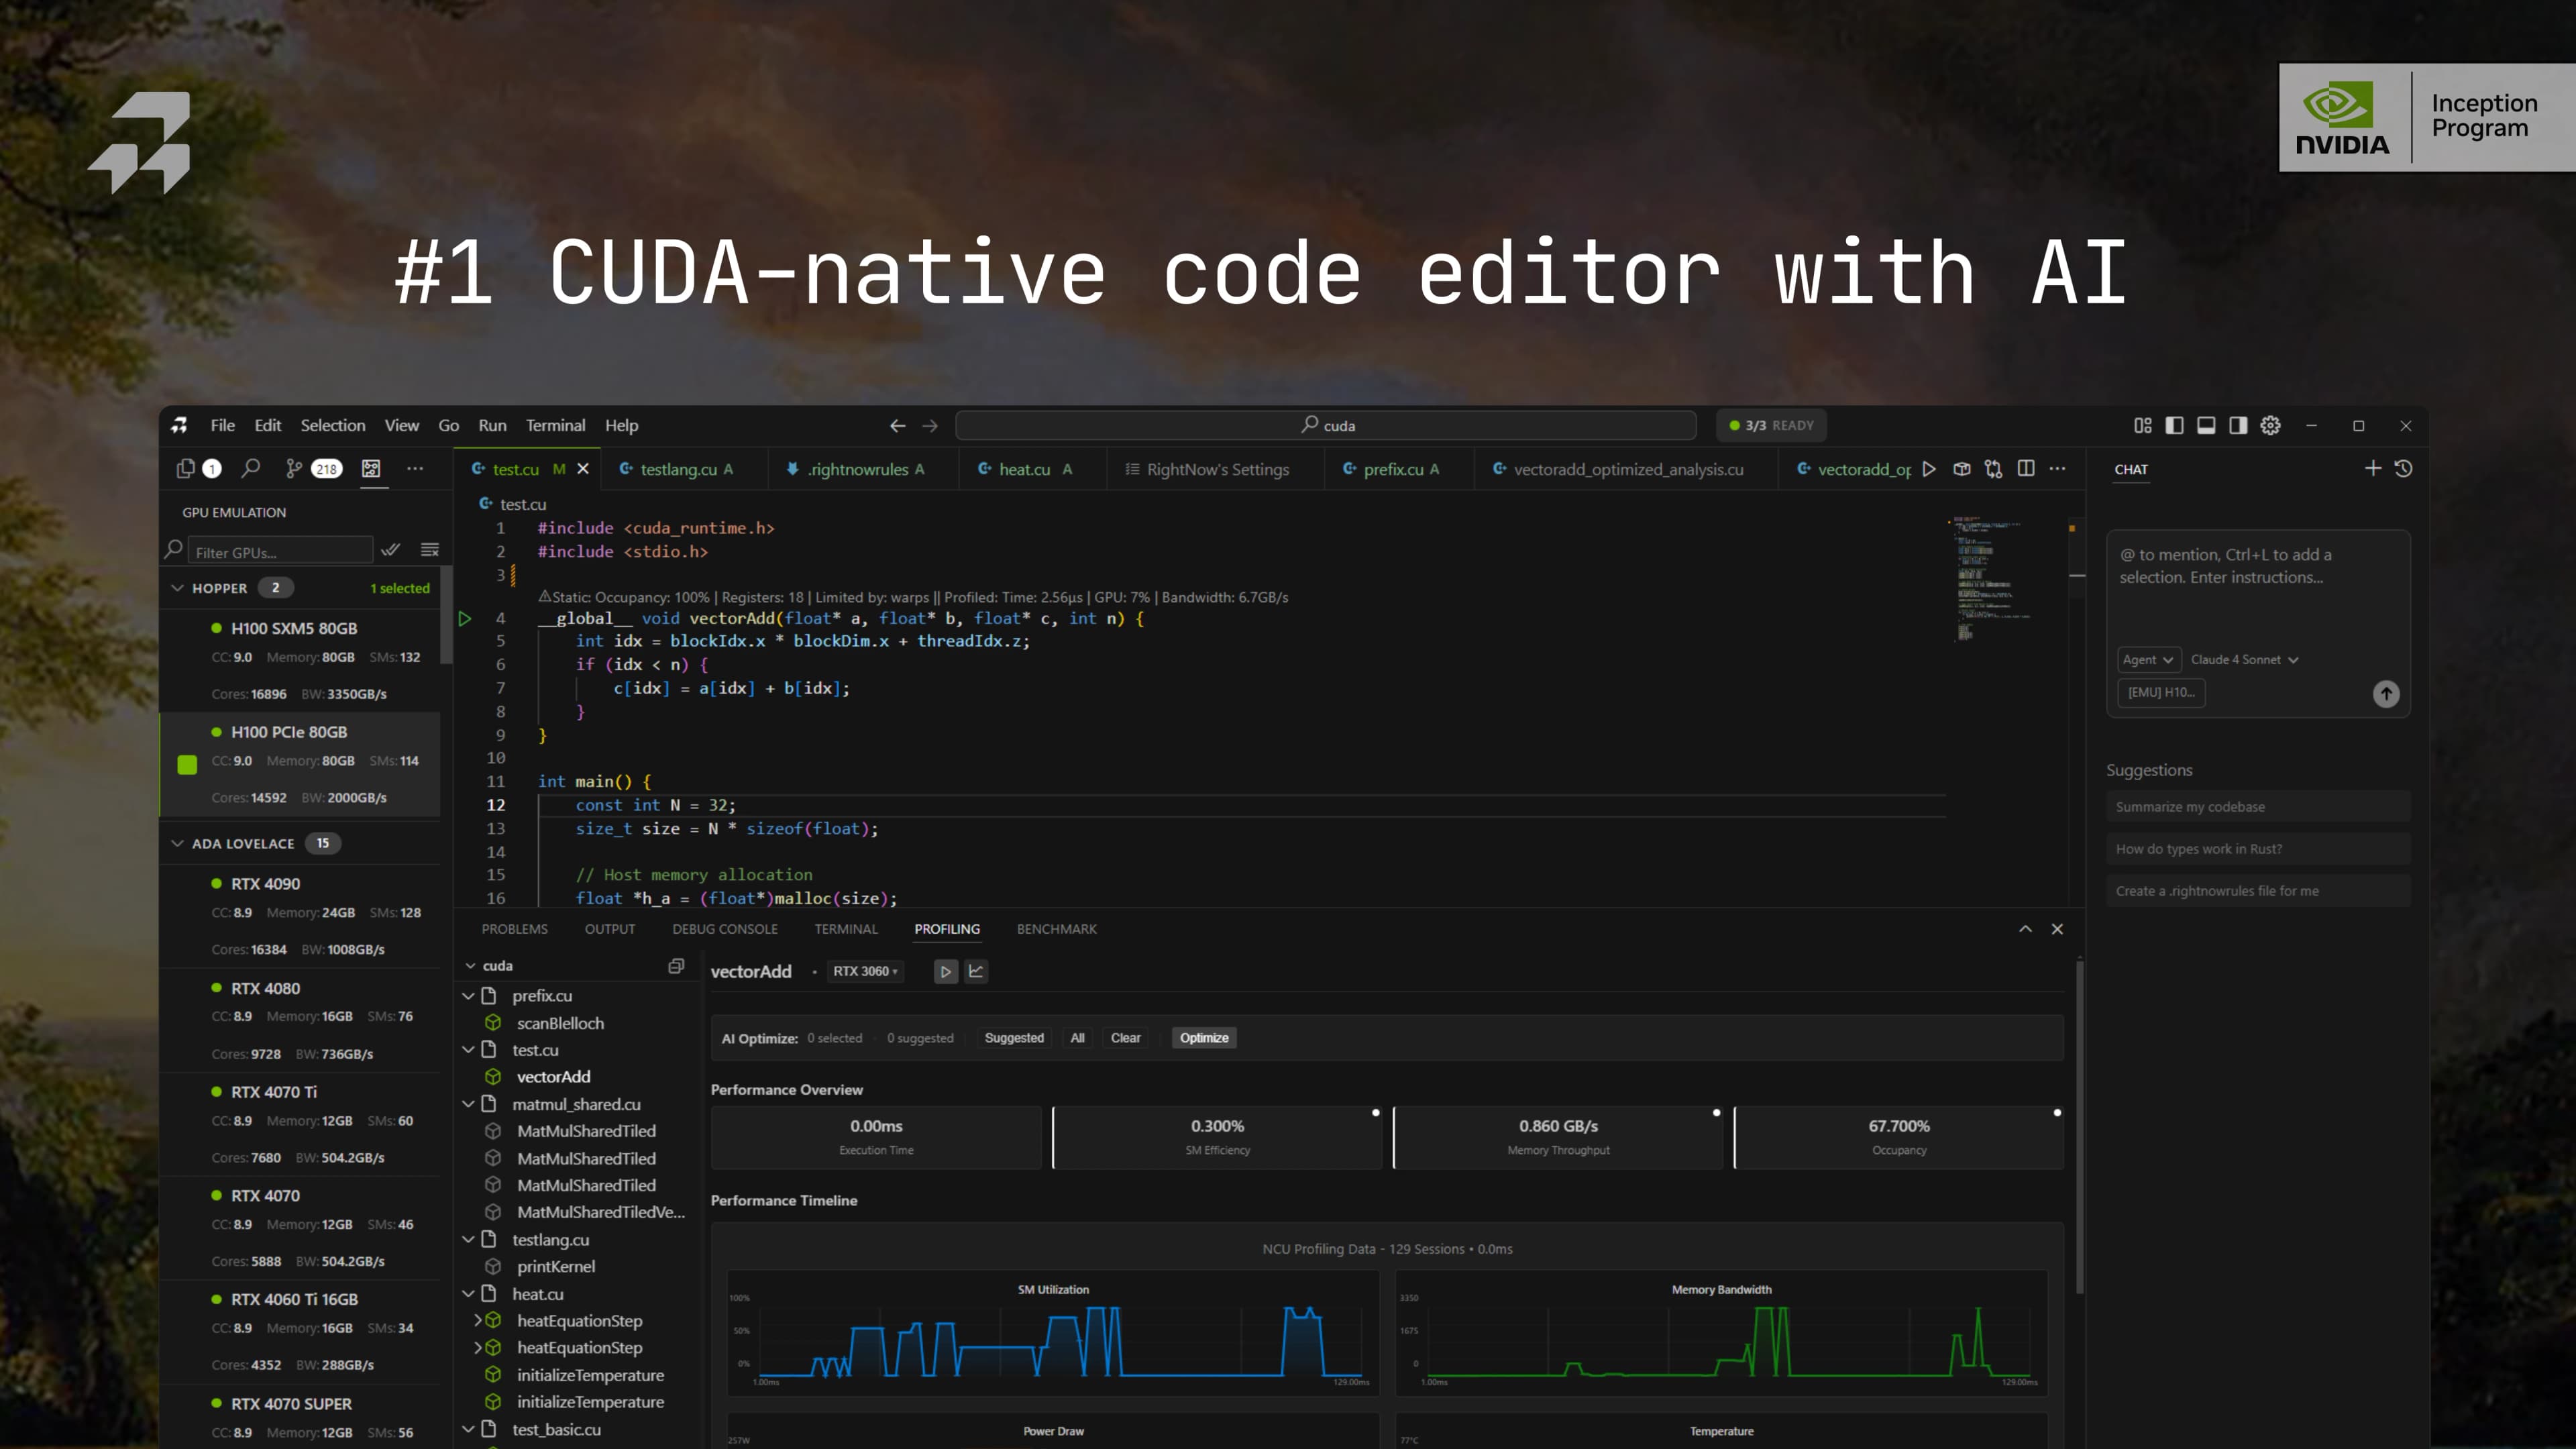
Task: Toggle the H100 PCIe 80GB green checkbox
Action: click(x=187, y=765)
